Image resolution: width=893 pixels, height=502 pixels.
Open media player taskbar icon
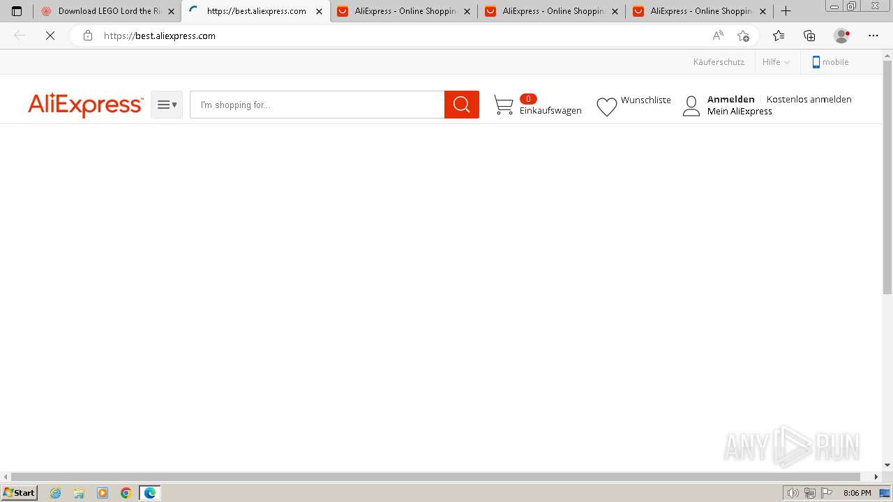(x=103, y=493)
